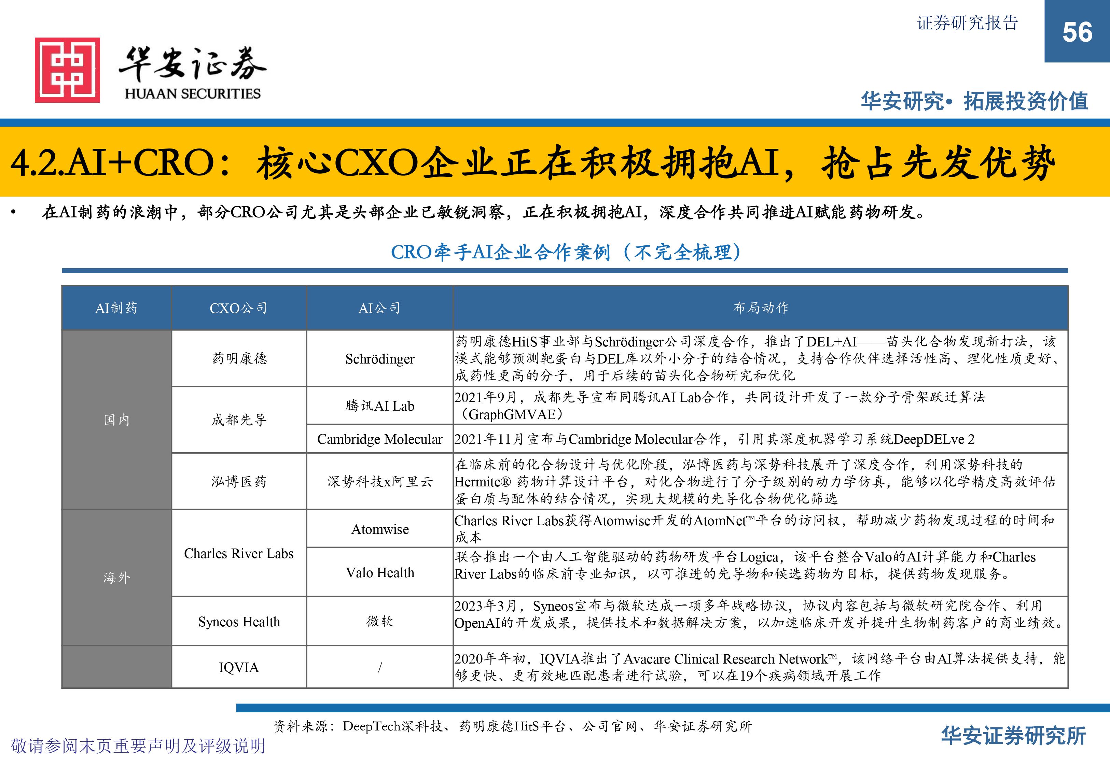Click the CXO公司 column header
This screenshot has height=768, width=1110.
pos(239,308)
